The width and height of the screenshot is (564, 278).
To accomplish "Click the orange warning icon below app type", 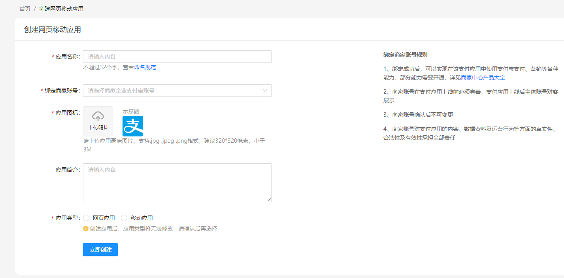I will tap(85, 229).
